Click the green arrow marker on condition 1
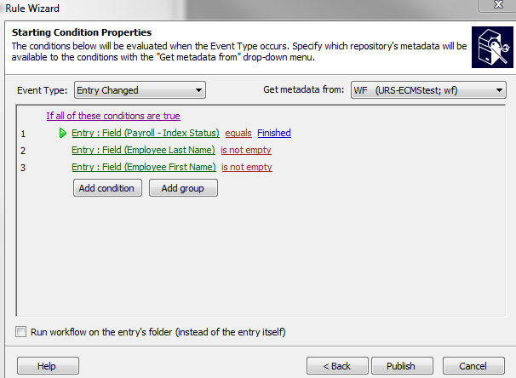Screen dimensions: 516x378 coord(62,134)
